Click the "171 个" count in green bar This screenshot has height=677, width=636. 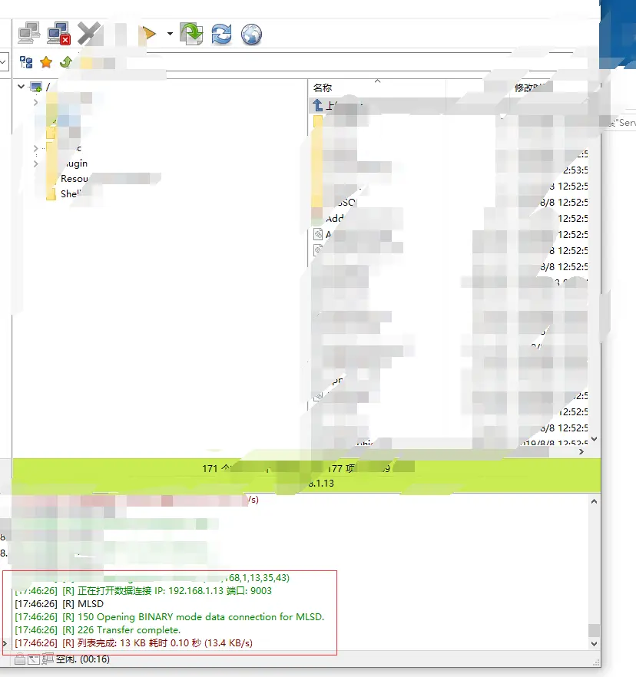coord(216,468)
